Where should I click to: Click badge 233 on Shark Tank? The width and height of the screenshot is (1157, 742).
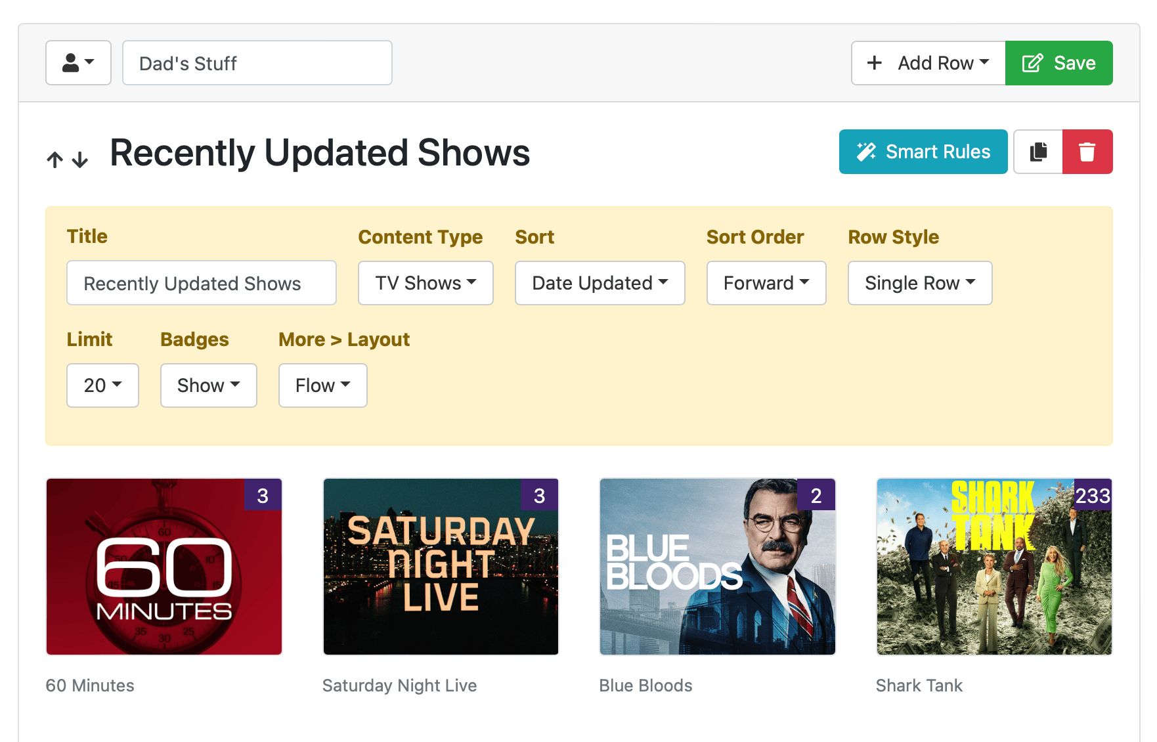[1092, 496]
